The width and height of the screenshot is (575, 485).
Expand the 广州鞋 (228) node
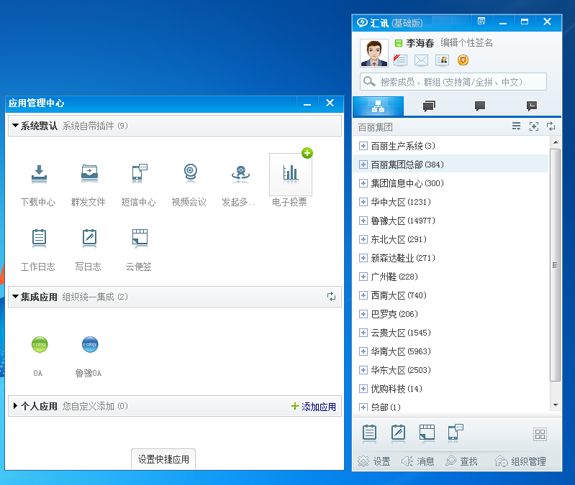click(x=363, y=277)
